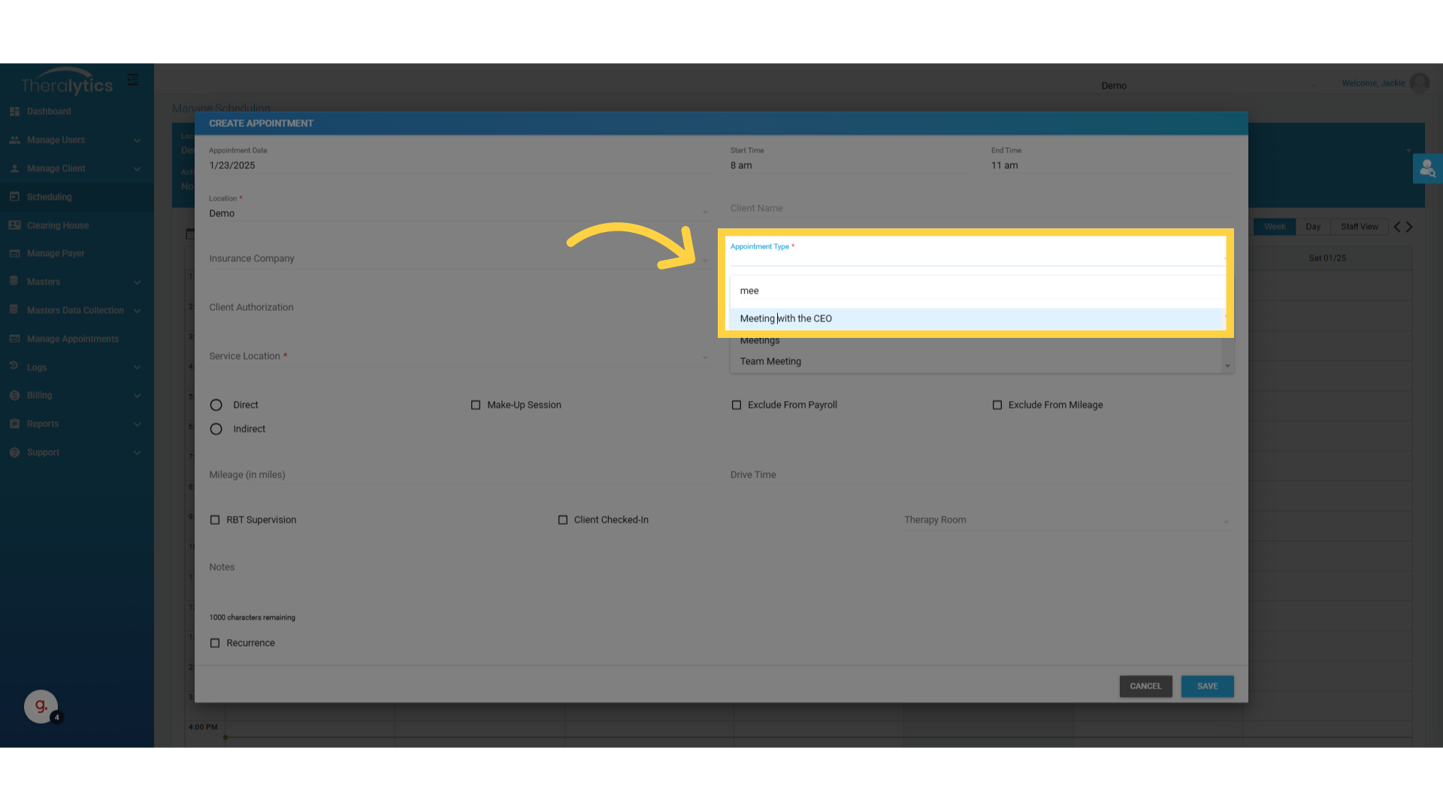Open the Service Location dropdown
The image size is (1443, 811).
pyautogui.click(x=458, y=357)
